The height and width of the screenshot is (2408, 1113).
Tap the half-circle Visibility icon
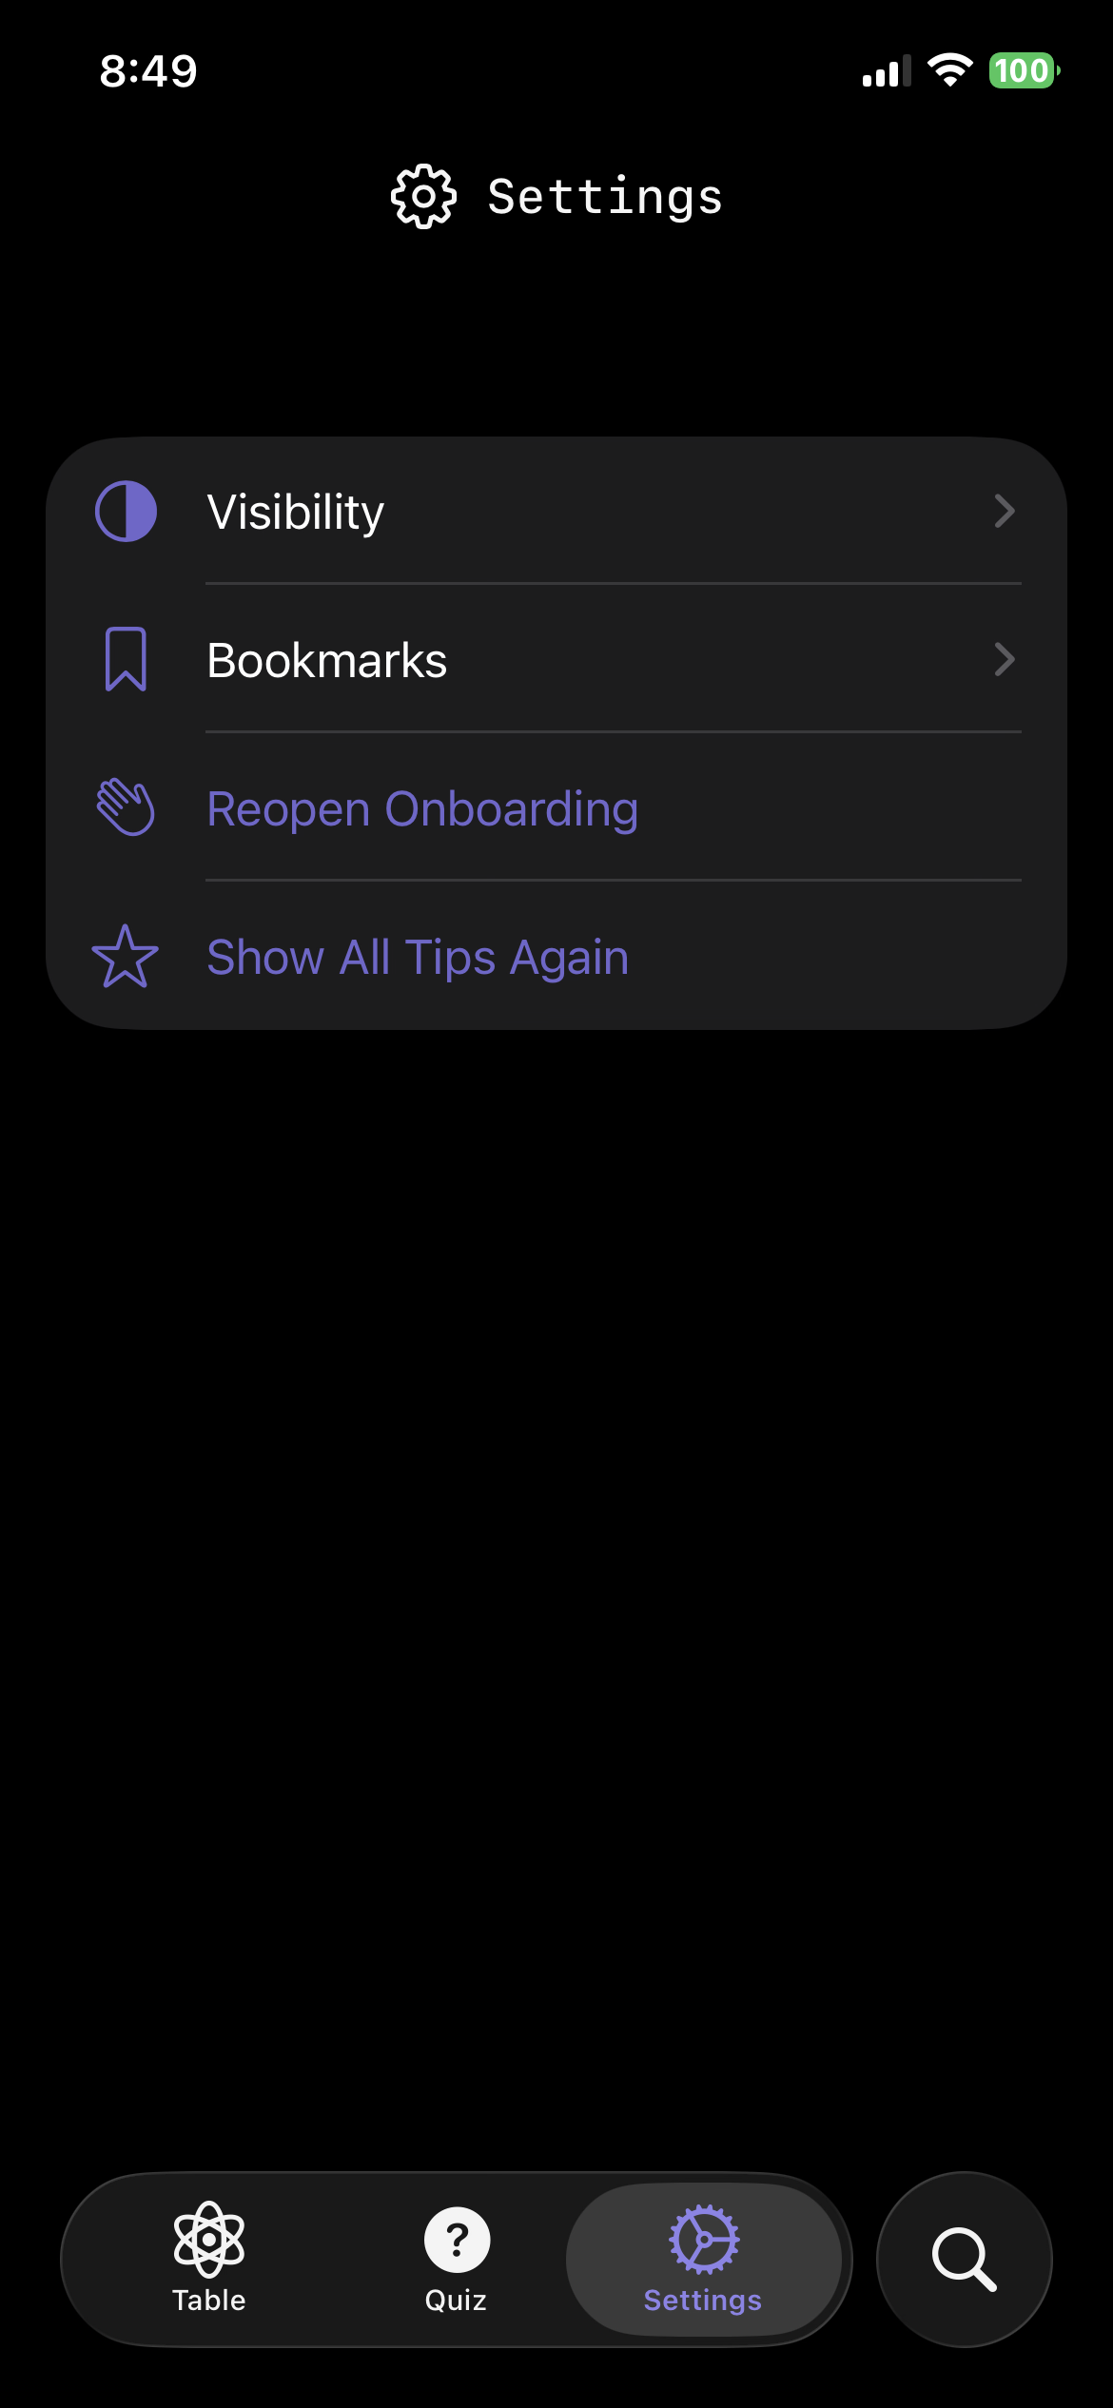(126, 512)
